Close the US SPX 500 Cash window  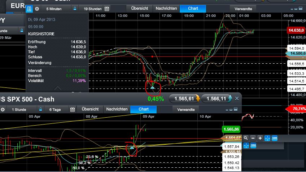pyautogui.click(x=237, y=99)
